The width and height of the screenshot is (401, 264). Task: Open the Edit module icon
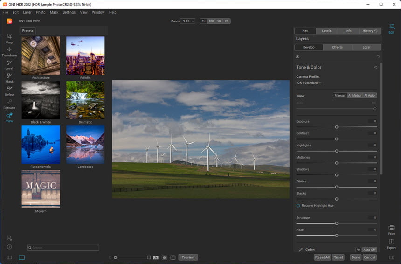[391, 28]
